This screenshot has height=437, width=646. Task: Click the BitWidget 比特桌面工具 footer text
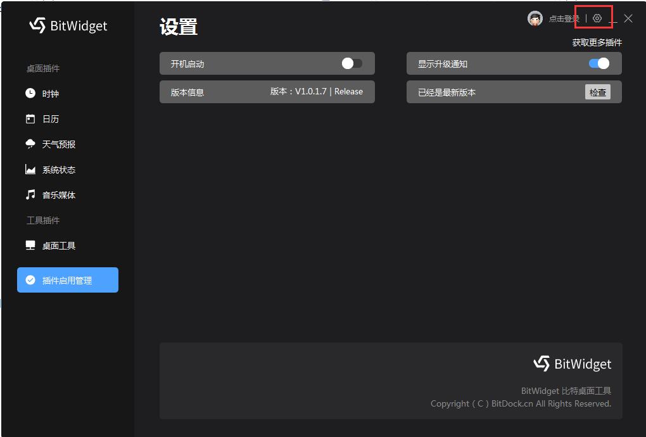(x=566, y=391)
